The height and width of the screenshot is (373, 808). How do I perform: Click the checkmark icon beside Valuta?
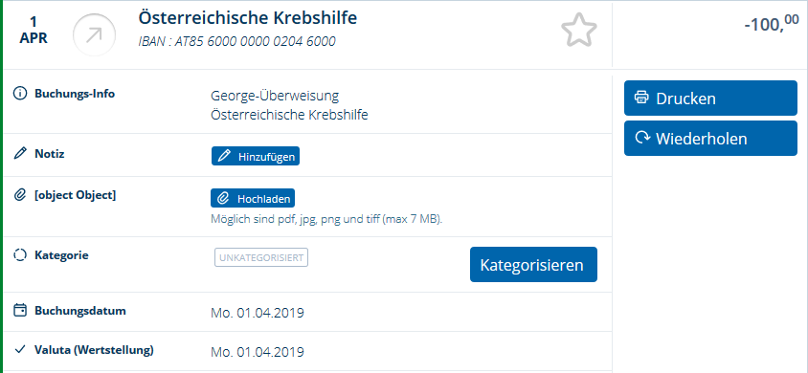(20, 350)
